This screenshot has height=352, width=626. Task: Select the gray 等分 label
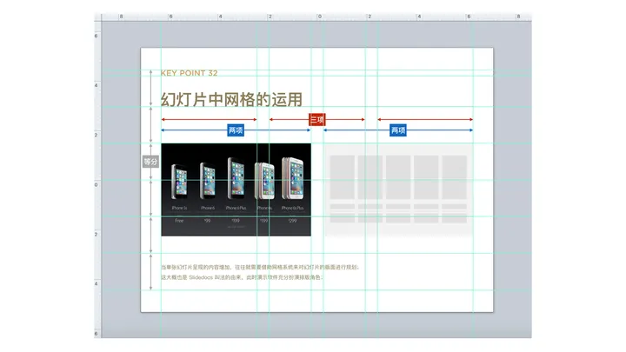pos(151,162)
